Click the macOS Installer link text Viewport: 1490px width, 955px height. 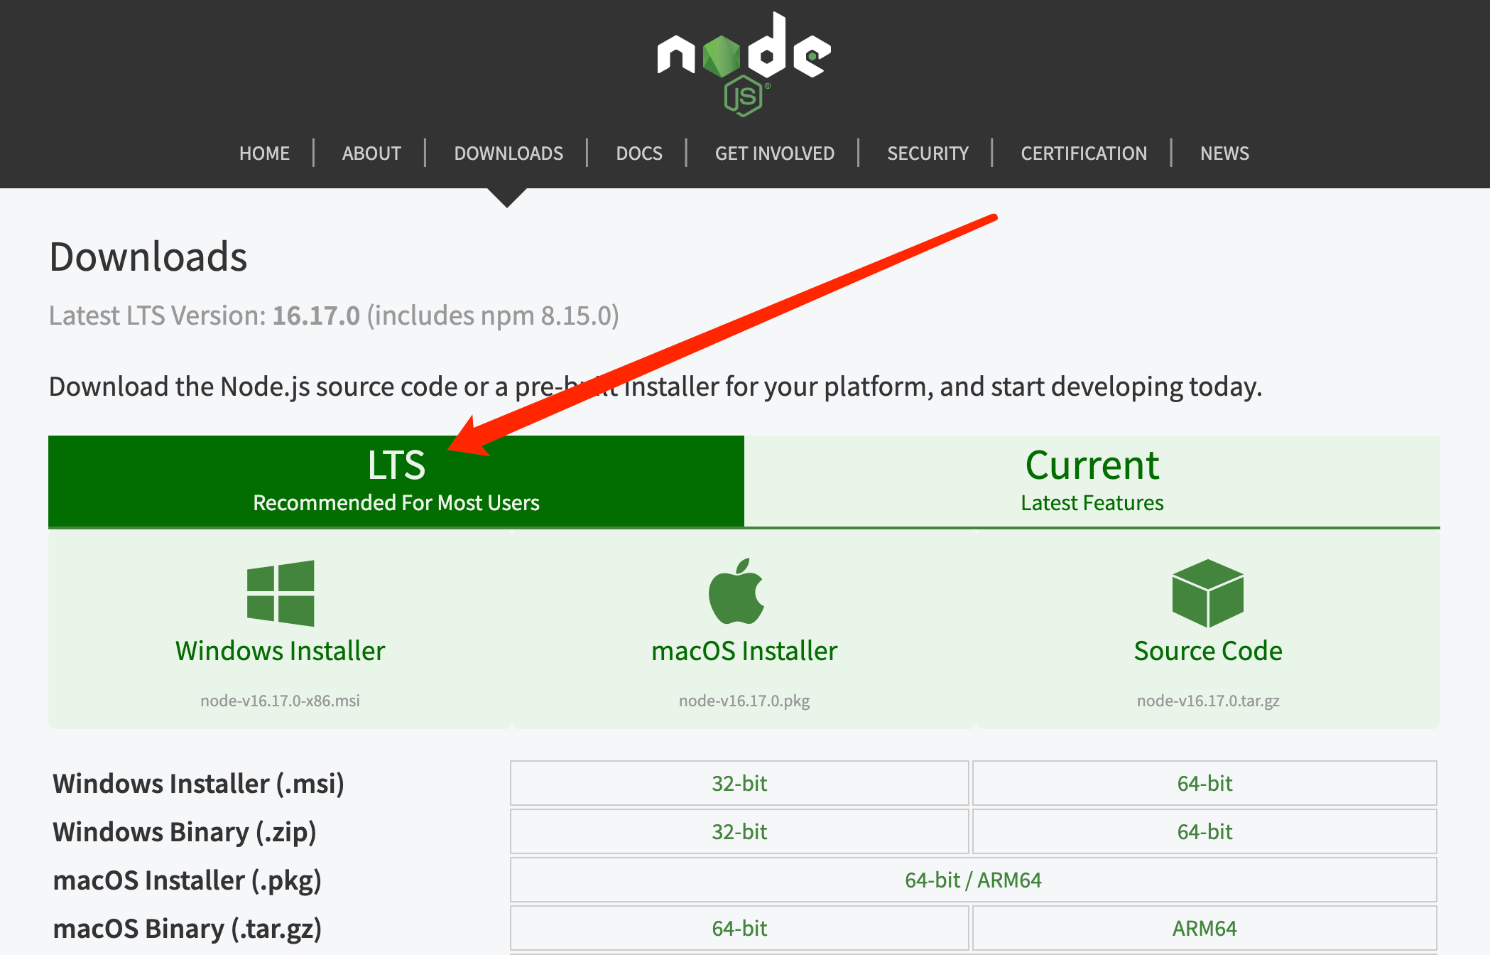point(744,651)
